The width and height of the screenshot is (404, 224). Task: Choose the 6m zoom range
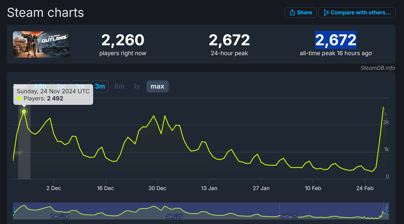(x=119, y=86)
